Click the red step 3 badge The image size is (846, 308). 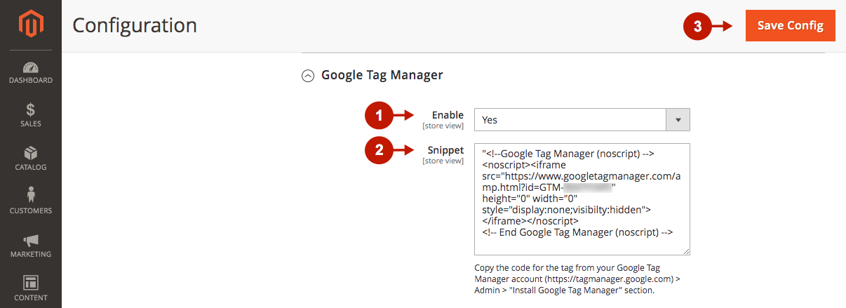[697, 26]
